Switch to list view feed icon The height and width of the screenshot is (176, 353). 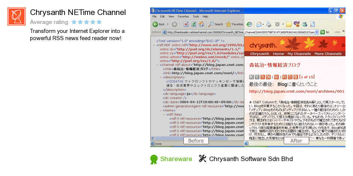[x=285, y=77]
